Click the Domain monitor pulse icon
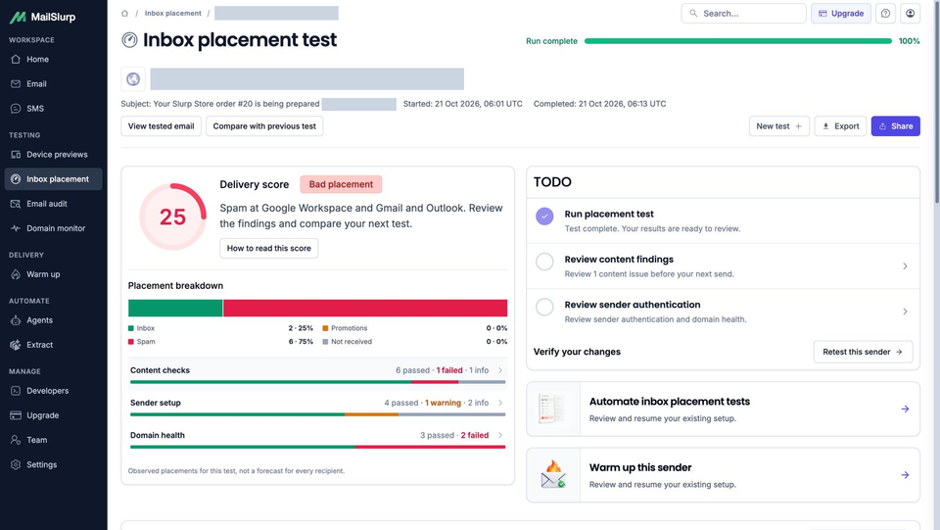Image resolution: width=940 pixels, height=530 pixels. 16,228
